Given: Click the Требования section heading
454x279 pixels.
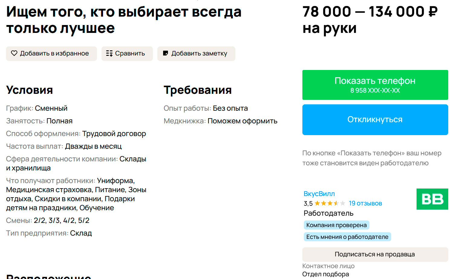Looking at the screenshot, I should tap(198, 90).
